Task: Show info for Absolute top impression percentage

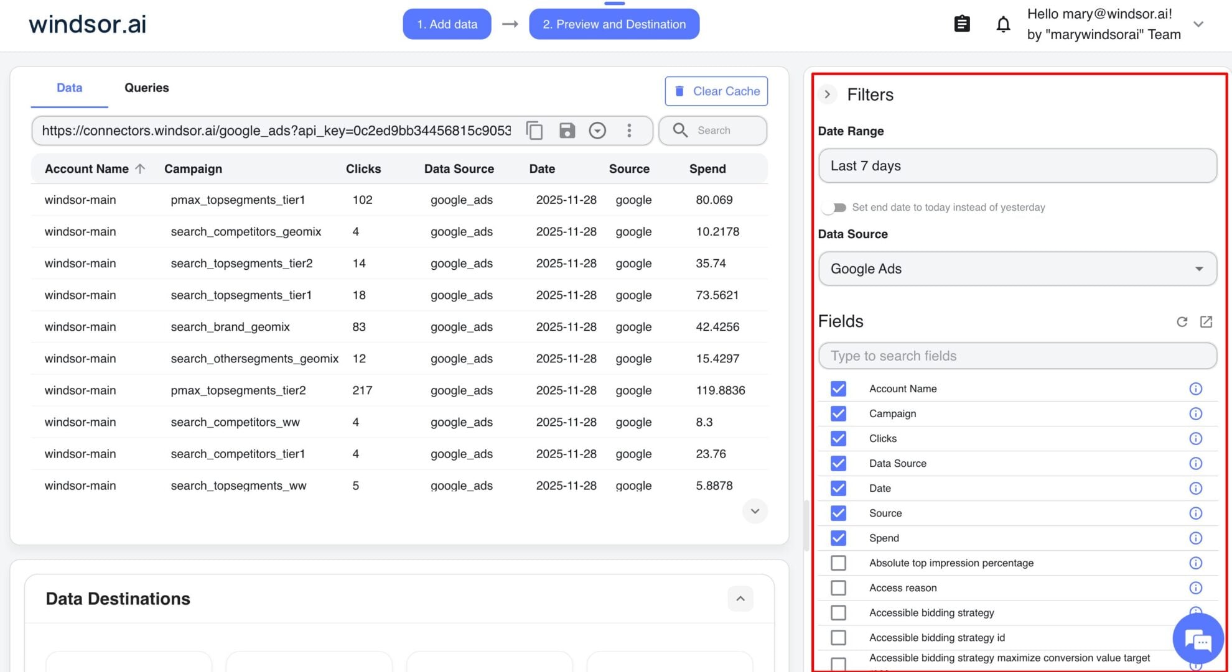Action: pos(1195,563)
